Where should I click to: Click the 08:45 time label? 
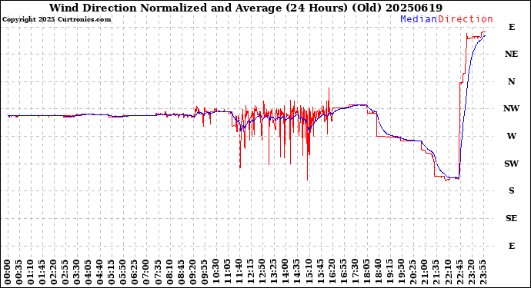181,272
